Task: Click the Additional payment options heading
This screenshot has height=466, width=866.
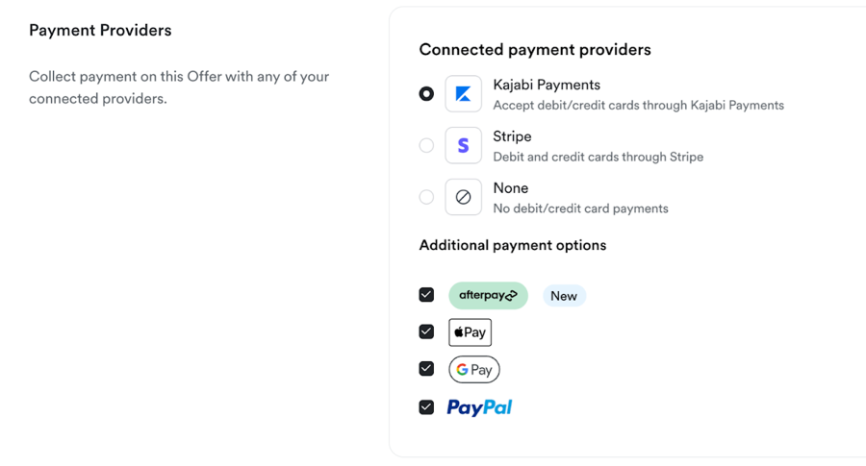Action: [x=513, y=245]
